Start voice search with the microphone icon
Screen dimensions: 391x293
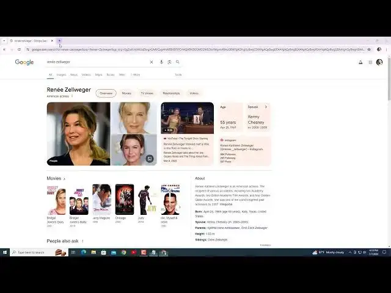(161, 62)
